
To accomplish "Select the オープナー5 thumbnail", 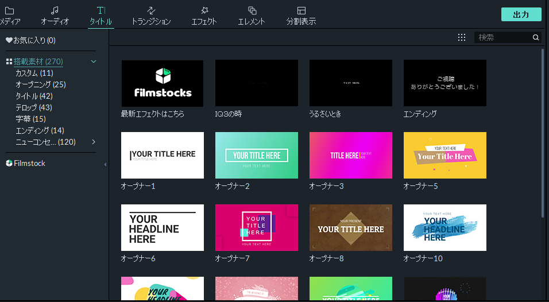I will click(445, 156).
